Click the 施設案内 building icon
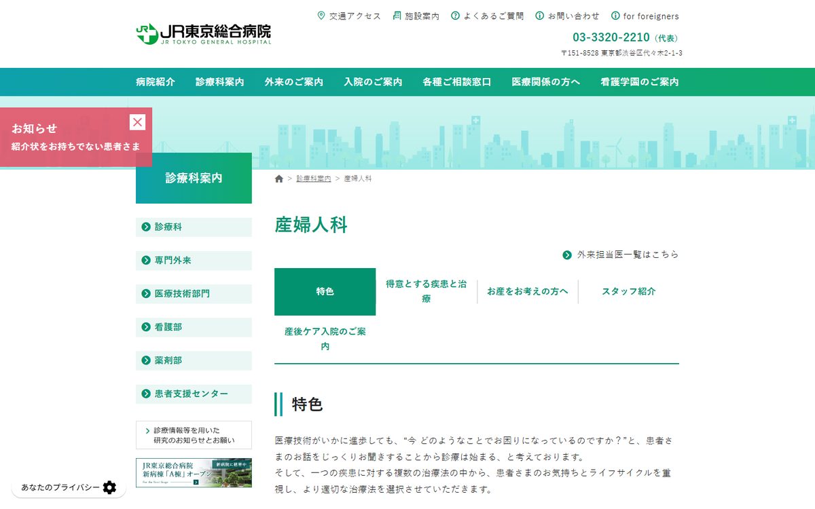 397,16
